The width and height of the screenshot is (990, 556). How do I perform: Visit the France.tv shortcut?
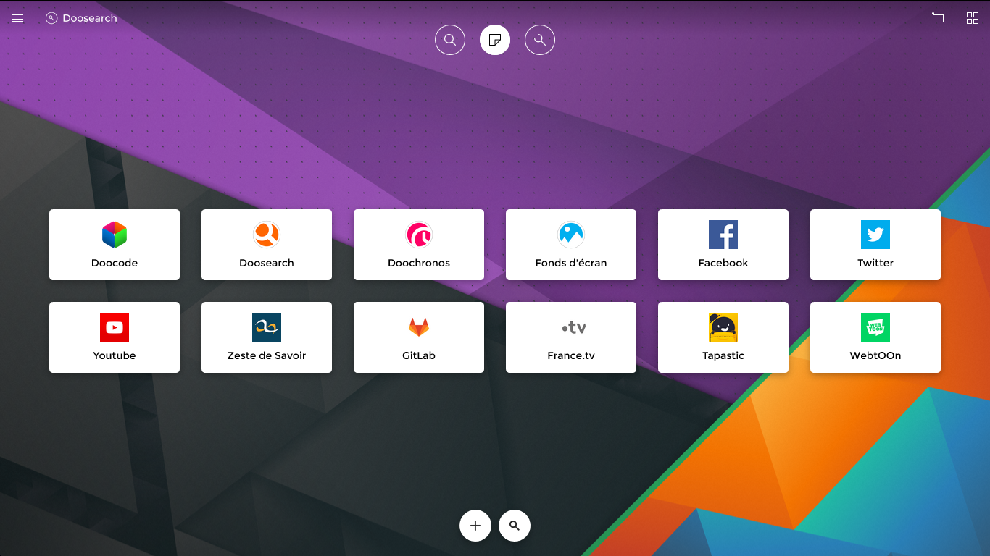pyautogui.click(x=571, y=337)
